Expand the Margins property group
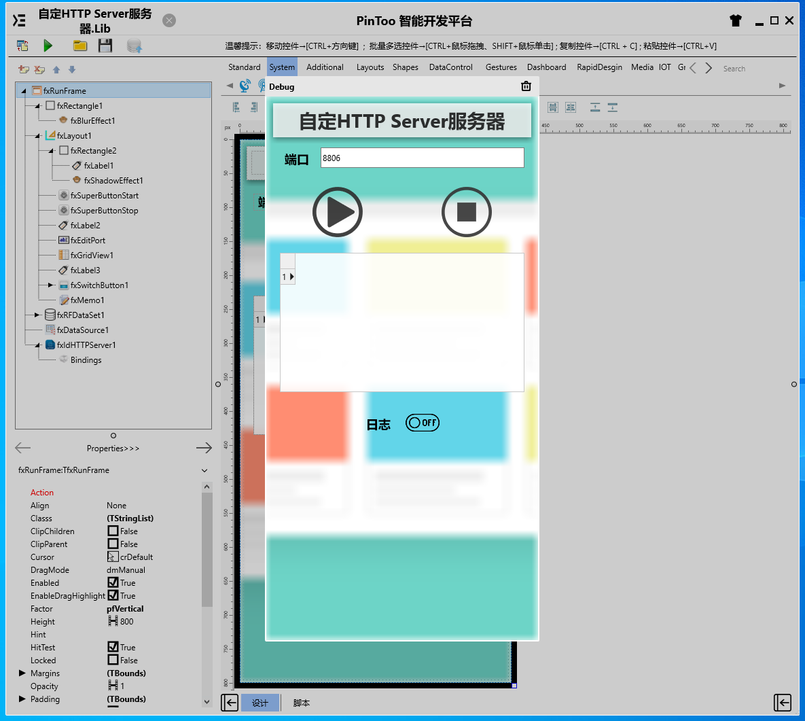This screenshot has width=805, height=721. pyautogui.click(x=22, y=673)
